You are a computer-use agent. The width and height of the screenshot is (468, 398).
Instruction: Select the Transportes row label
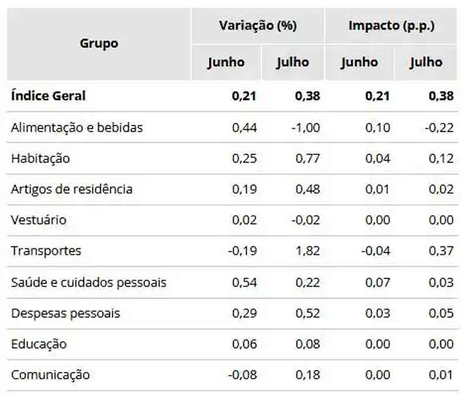[46, 251]
